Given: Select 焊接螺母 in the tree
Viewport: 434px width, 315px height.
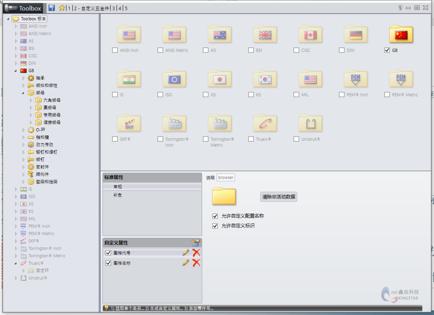Looking at the screenshot, I should 52,122.
